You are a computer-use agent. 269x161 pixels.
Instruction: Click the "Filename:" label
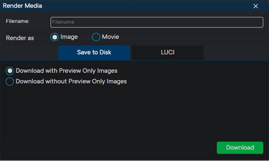18,21
